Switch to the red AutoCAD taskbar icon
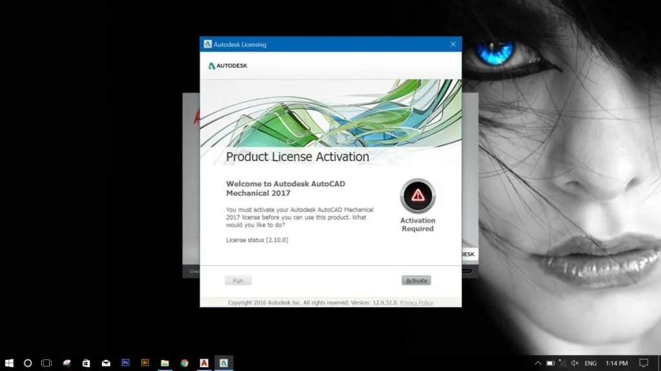661x371 pixels. (x=204, y=363)
